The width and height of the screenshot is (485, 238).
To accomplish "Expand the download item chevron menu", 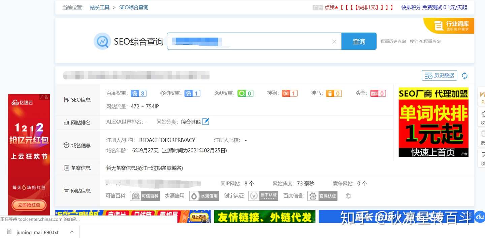I will 72,232.
